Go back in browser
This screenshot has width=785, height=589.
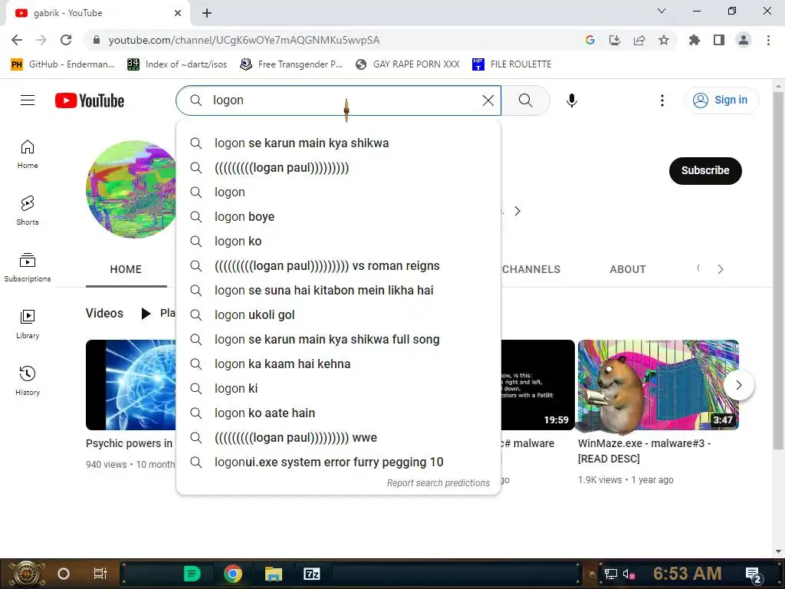pos(17,40)
